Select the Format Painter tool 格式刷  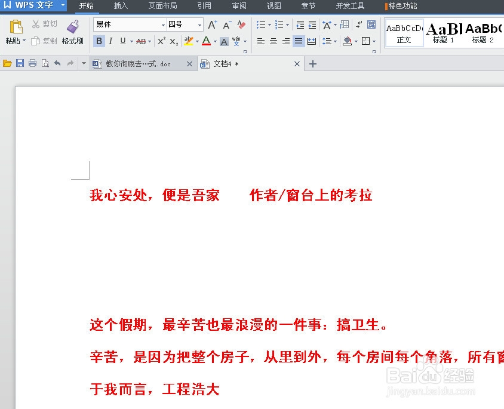pos(72,33)
